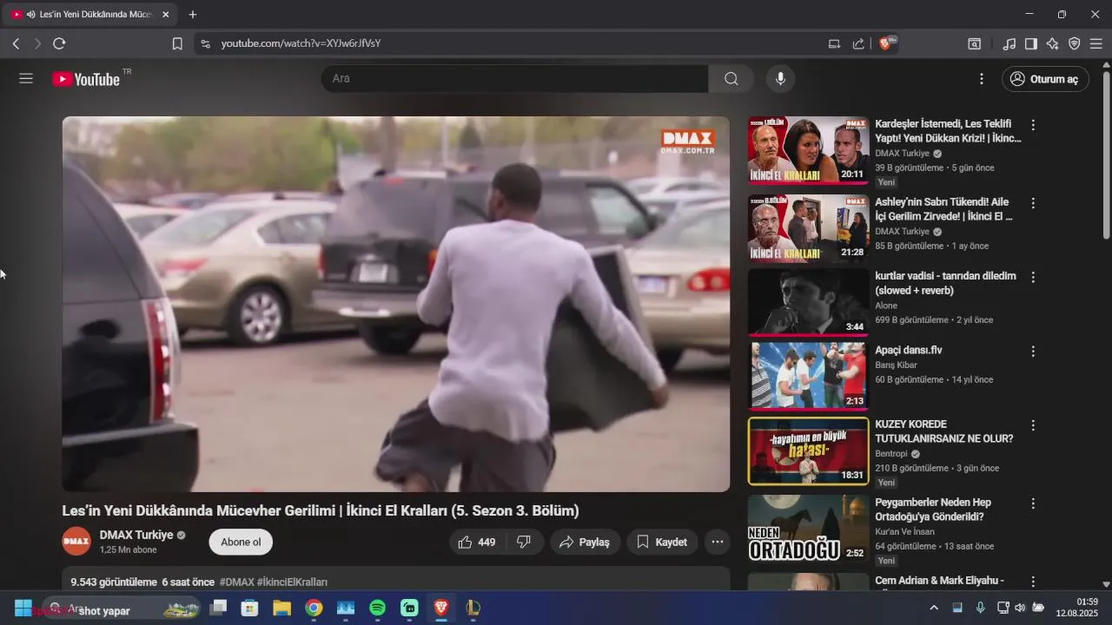
Task: Dislike the video with thumbs down
Action: [x=525, y=542]
